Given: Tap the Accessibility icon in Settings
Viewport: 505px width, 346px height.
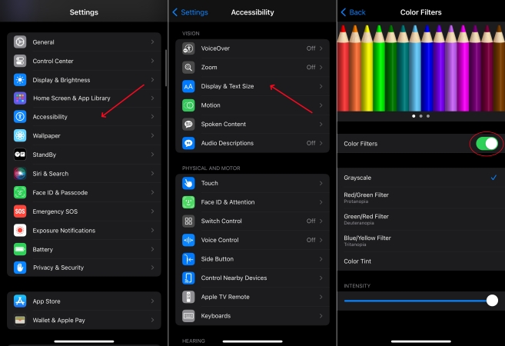Looking at the screenshot, I should click(20, 117).
